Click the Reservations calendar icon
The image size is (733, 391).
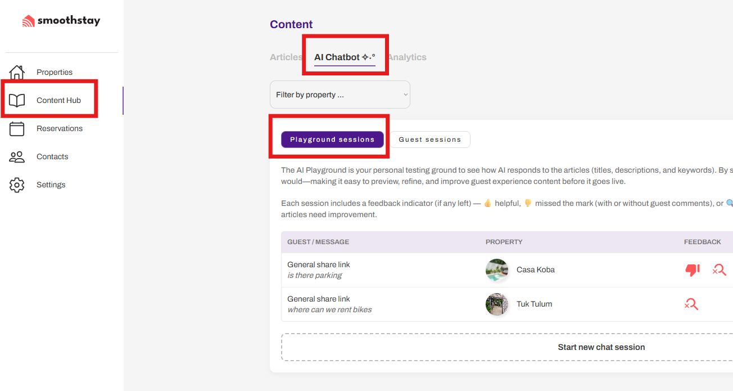click(17, 129)
